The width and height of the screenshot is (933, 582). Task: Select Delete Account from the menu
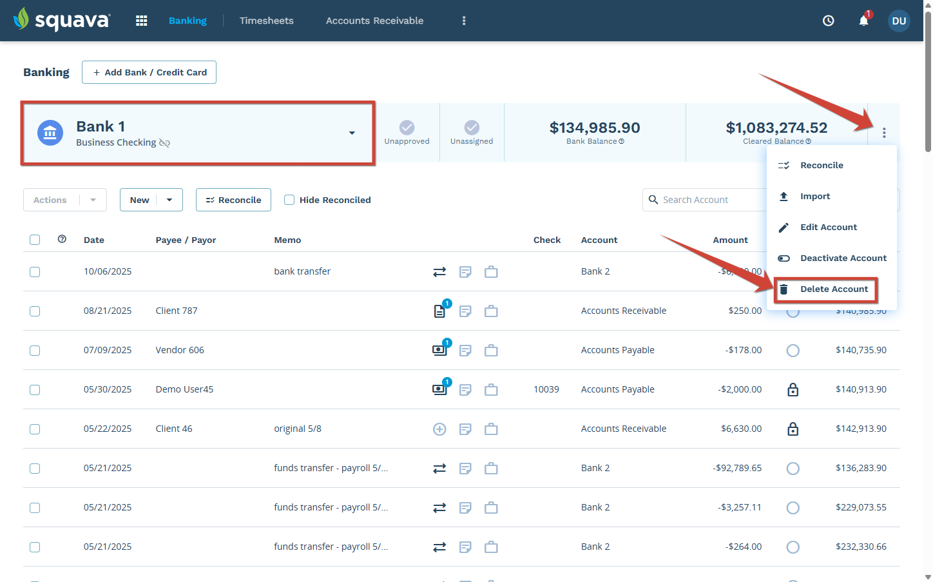click(833, 289)
